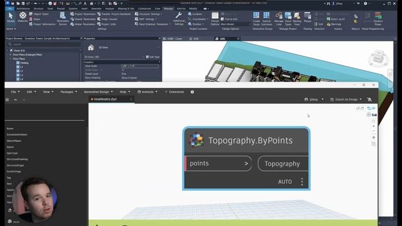Open Manage Links in Revit ribbon
Viewport: 402px width, 226px height.
(279, 19)
